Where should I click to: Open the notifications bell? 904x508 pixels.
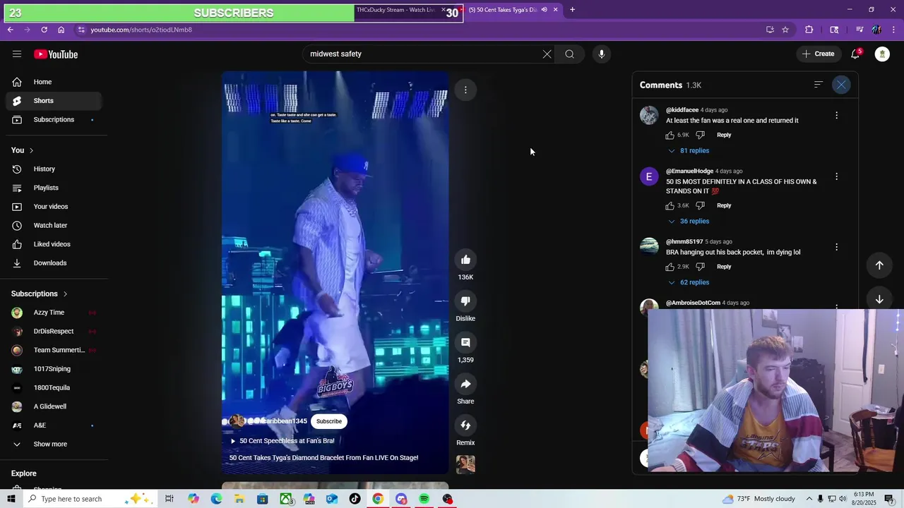[855, 54]
